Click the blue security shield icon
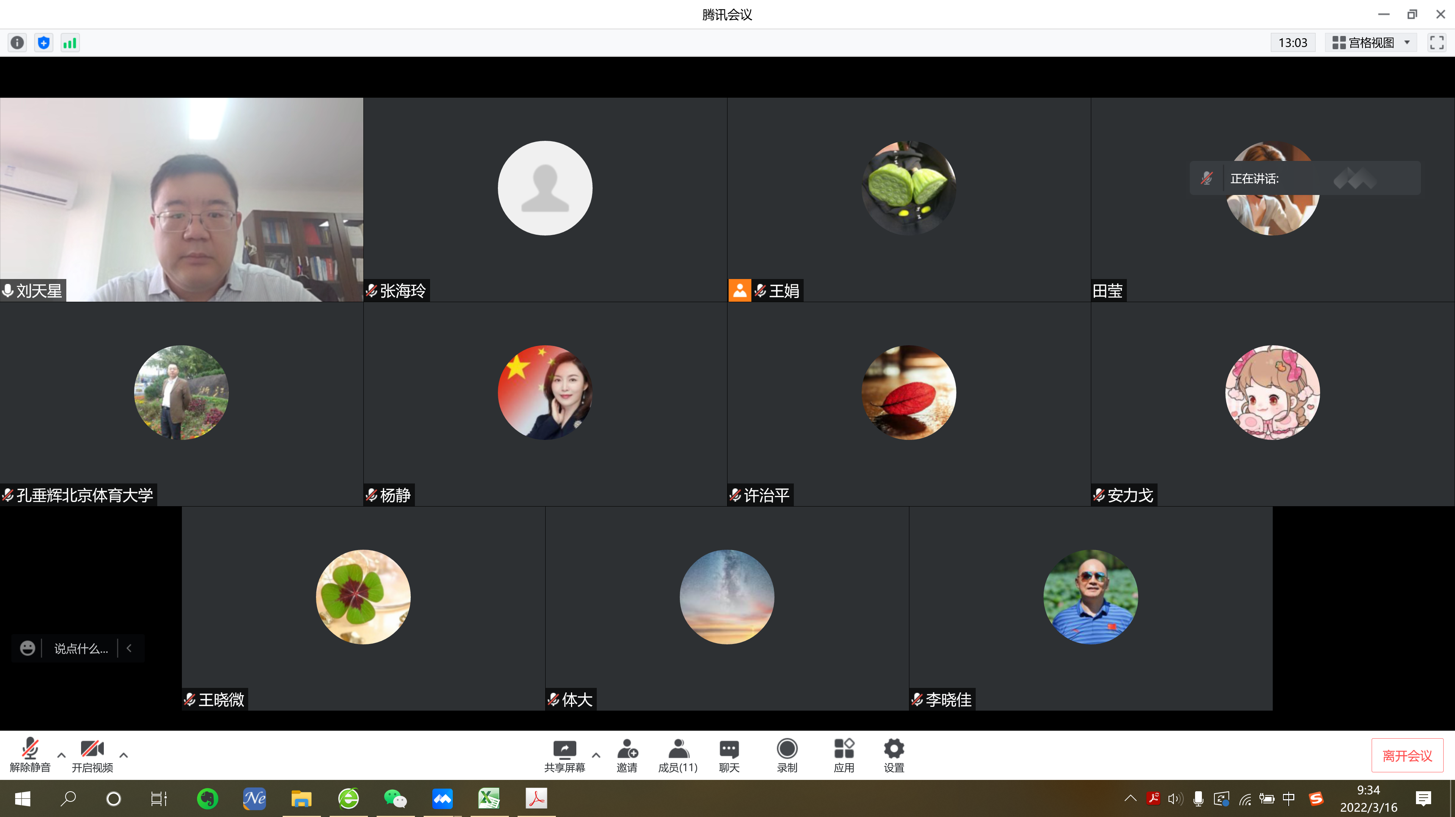 pyautogui.click(x=44, y=43)
